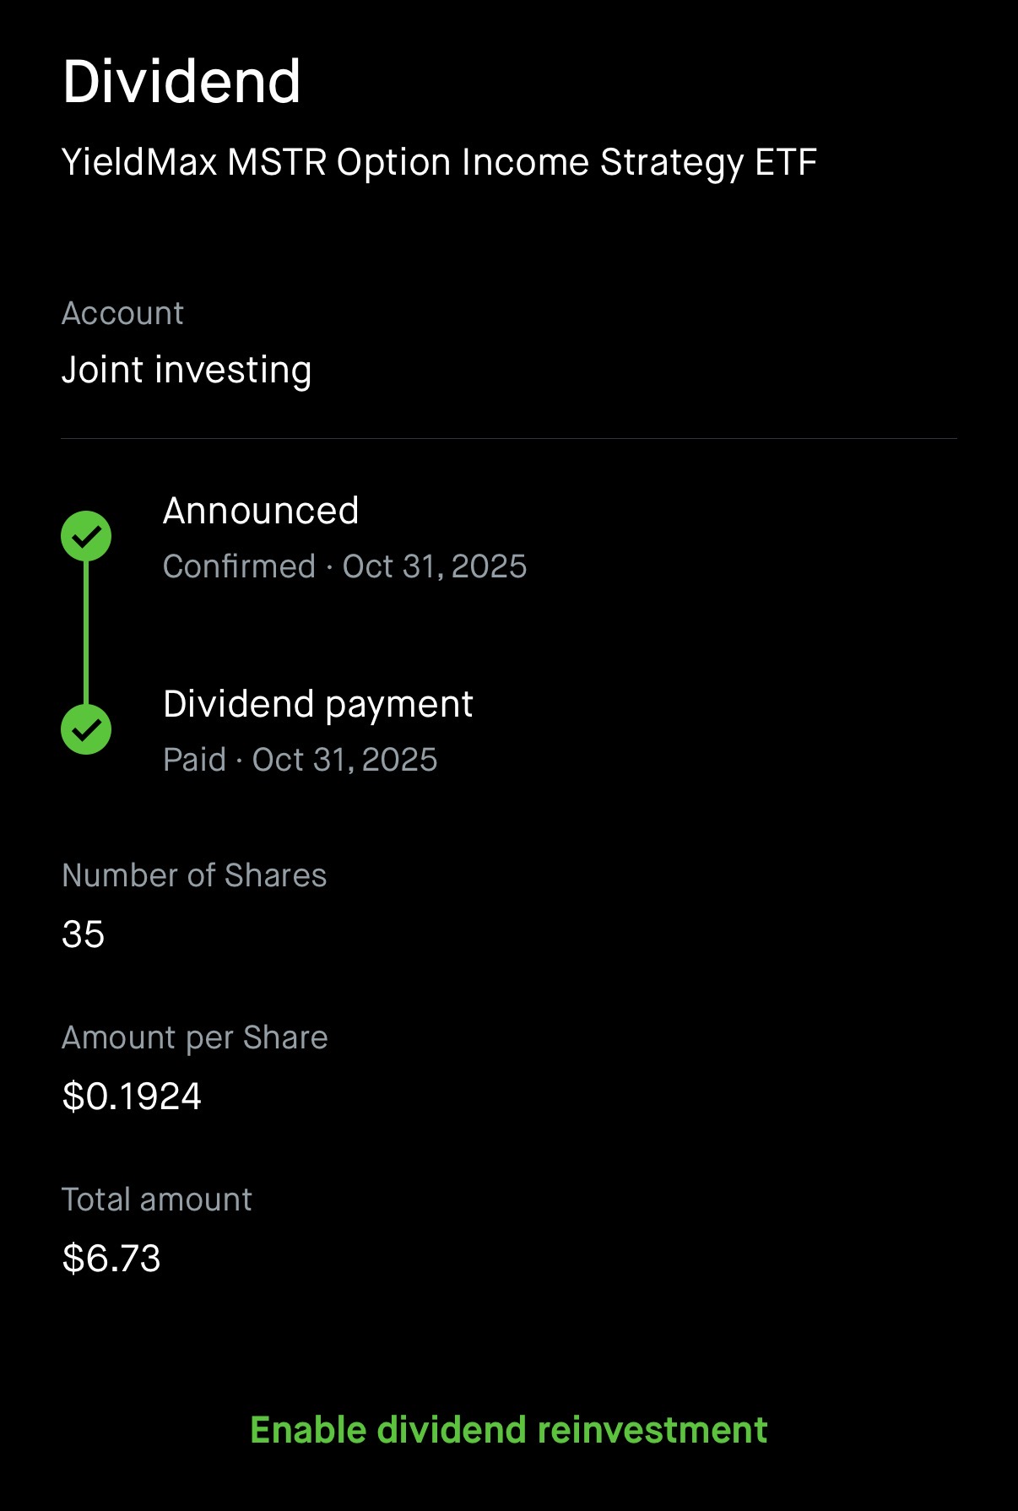
Task: Tap the Dividend payment heading
Action: coord(317,704)
